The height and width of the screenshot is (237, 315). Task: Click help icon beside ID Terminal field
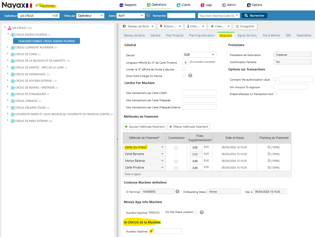pyautogui.click(x=177, y=191)
